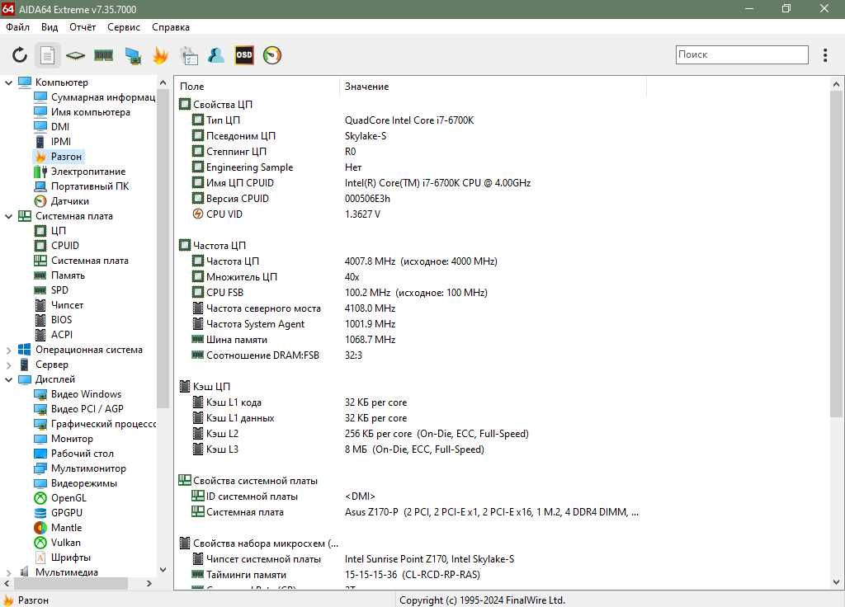Click the network monitor toolbar icon
The height and width of the screenshot is (607, 845).
133,55
